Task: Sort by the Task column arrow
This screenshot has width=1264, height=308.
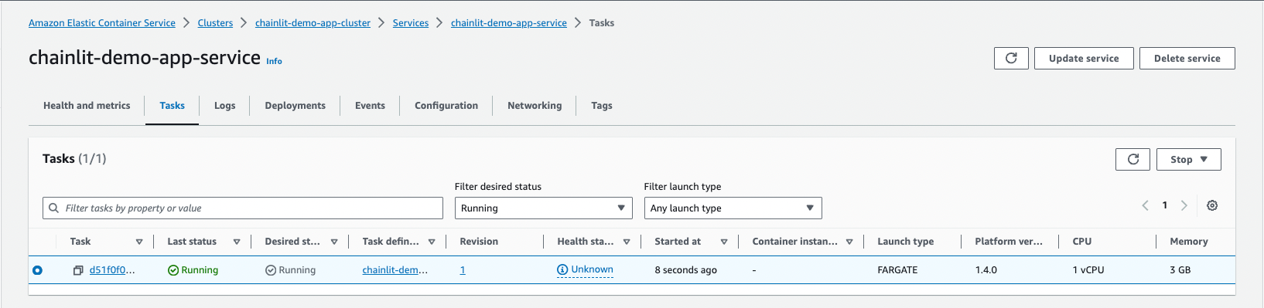Action: pos(139,242)
